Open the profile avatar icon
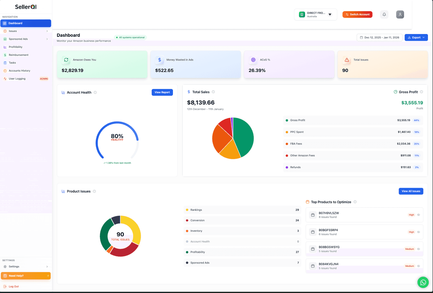The height and width of the screenshot is (293, 433). (400, 14)
